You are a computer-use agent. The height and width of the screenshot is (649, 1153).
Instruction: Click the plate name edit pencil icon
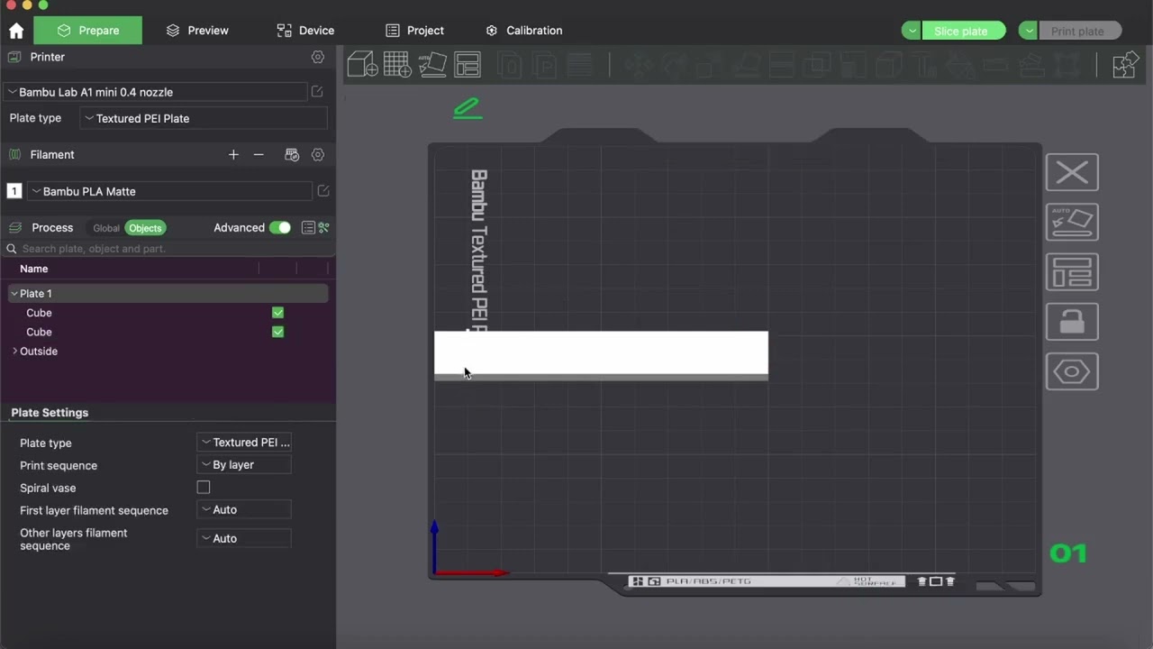(x=468, y=108)
